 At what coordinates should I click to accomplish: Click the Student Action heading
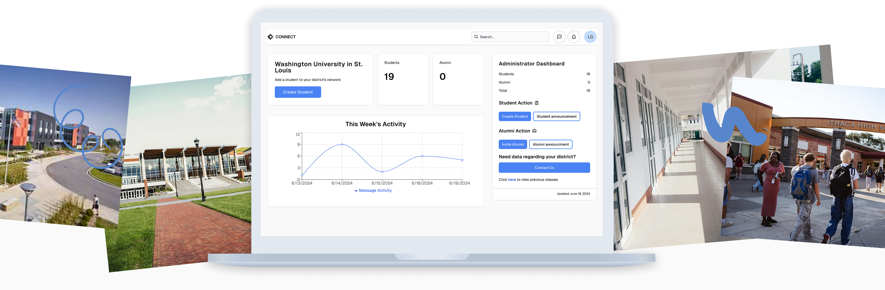pyautogui.click(x=515, y=103)
